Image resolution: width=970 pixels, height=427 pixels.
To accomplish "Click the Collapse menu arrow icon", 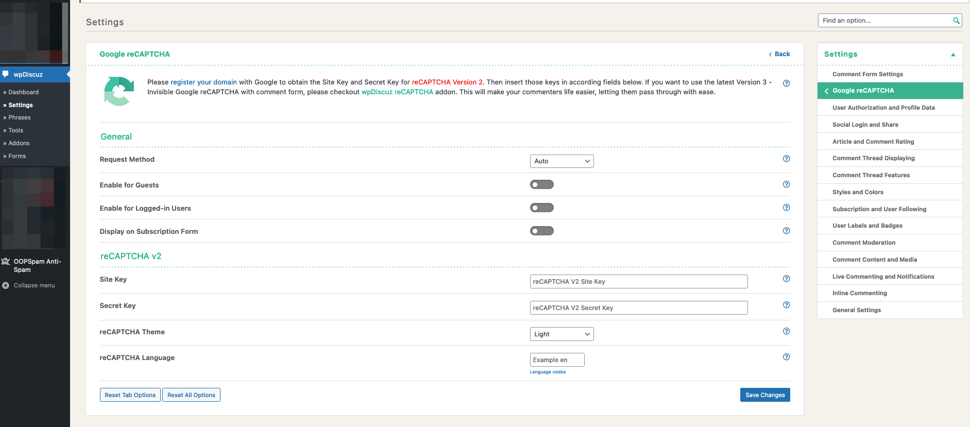I will point(6,285).
